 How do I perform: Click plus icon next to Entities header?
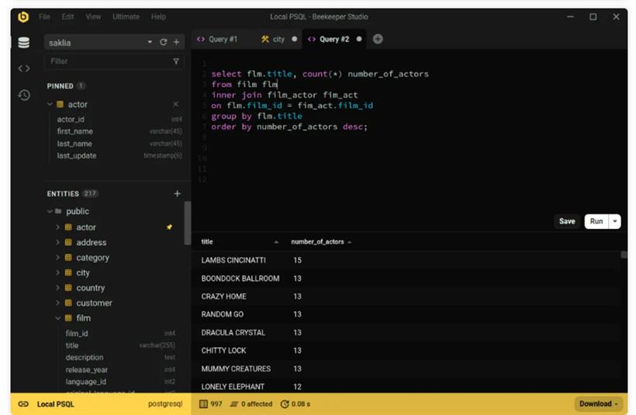pyautogui.click(x=177, y=194)
